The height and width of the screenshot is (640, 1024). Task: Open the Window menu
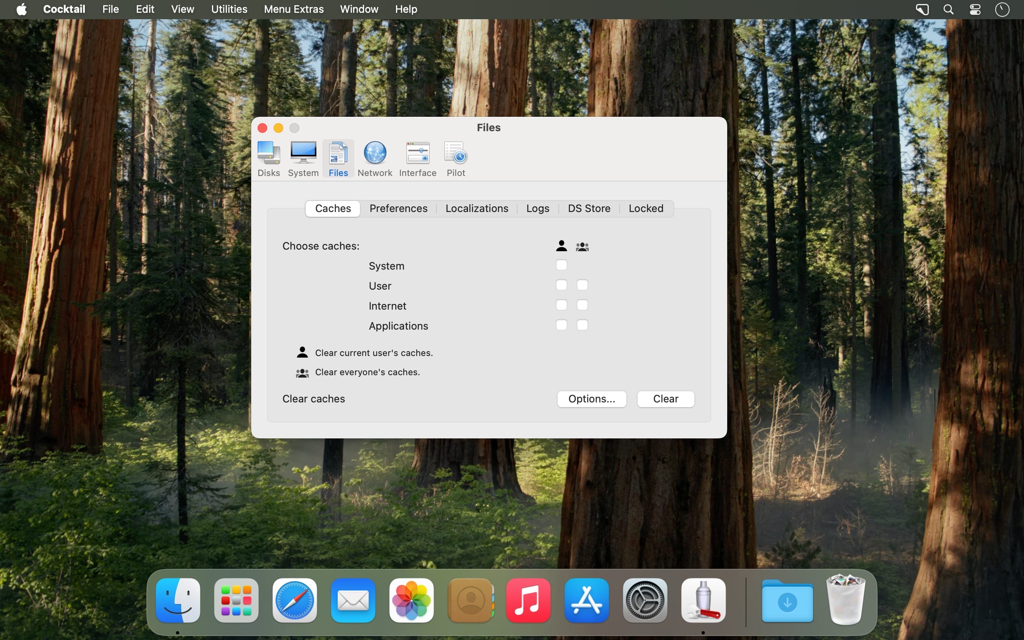[x=359, y=9]
